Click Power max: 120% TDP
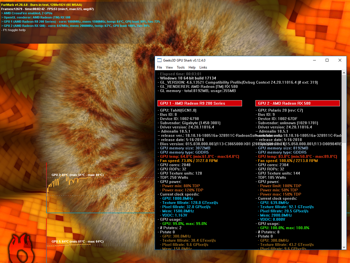Image resolution: width=350 pixels, height=263 pixels. (x=182, y=190)
